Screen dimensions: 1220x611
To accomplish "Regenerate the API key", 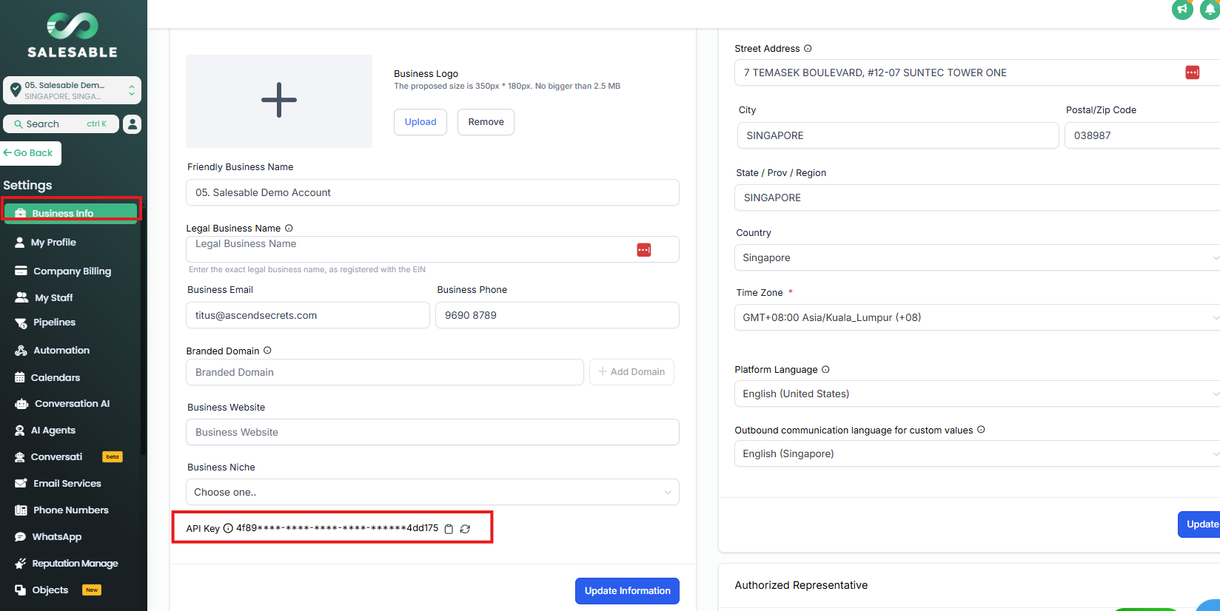I will tap(465, 529).
